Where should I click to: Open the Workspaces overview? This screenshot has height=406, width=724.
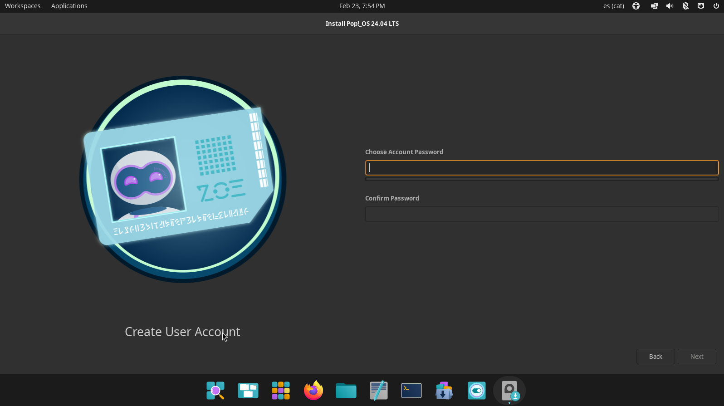coord(23,6)
